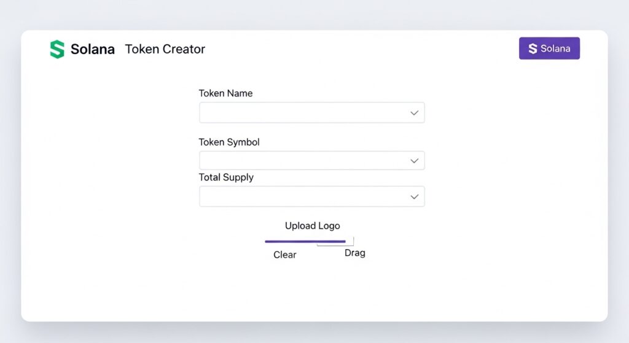Click the Drag label
Image resolution: width=629 pixels, height=343 pixels.
355,253
